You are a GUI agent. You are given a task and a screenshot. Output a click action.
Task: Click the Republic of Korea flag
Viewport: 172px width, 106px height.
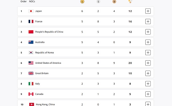point(31,53)
